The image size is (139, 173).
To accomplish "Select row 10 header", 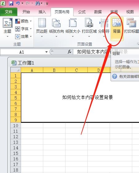I will tap(16, 126).
